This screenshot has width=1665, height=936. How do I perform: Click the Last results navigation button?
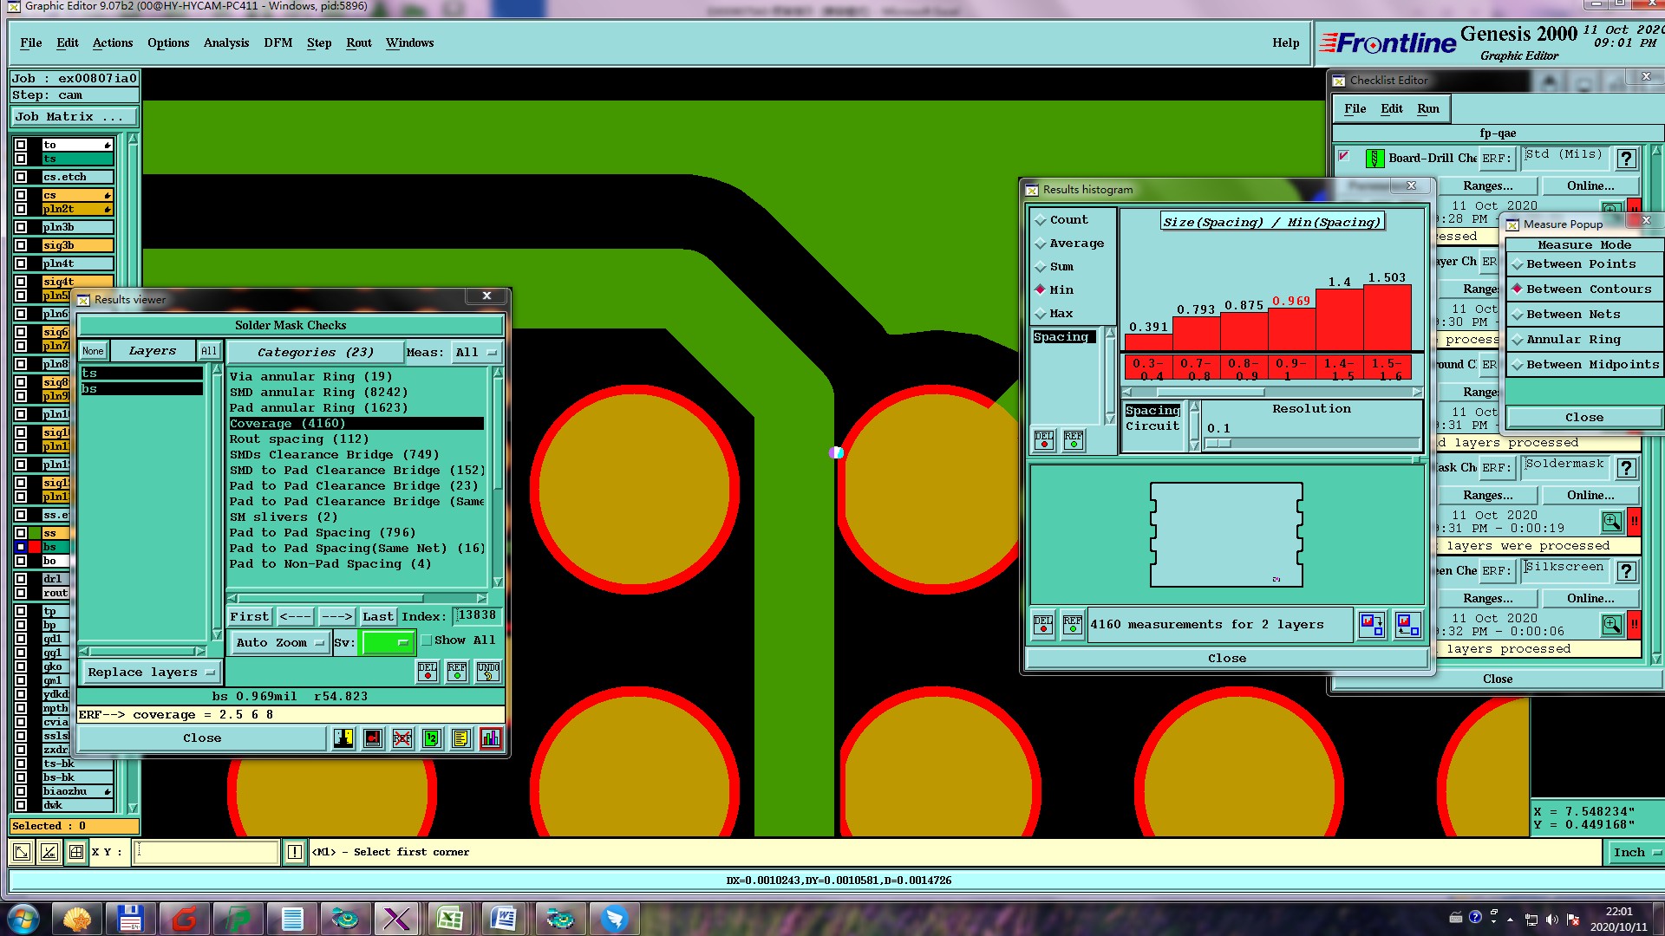378,617
